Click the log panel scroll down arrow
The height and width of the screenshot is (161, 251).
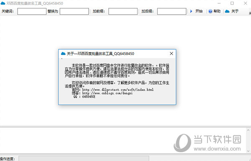click(x=248, y=151)
